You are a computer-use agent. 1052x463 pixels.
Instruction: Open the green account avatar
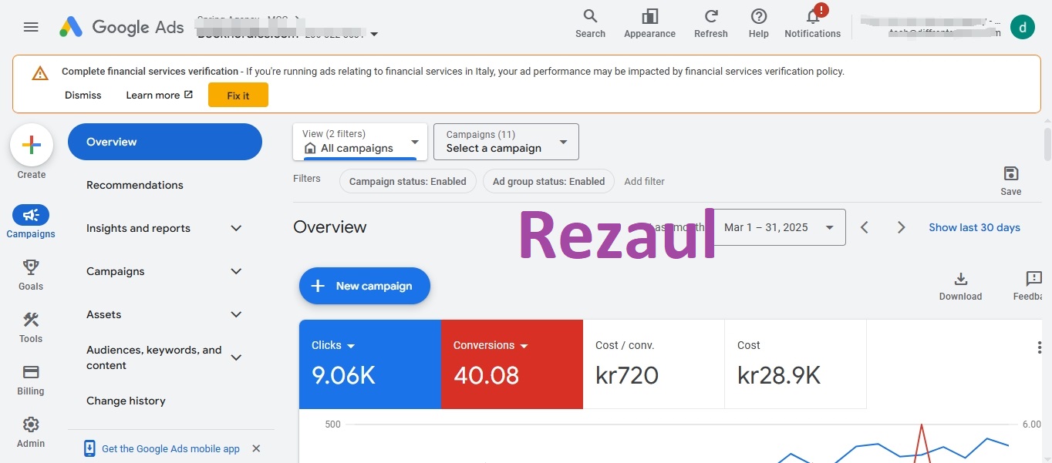pos(1023,27)
